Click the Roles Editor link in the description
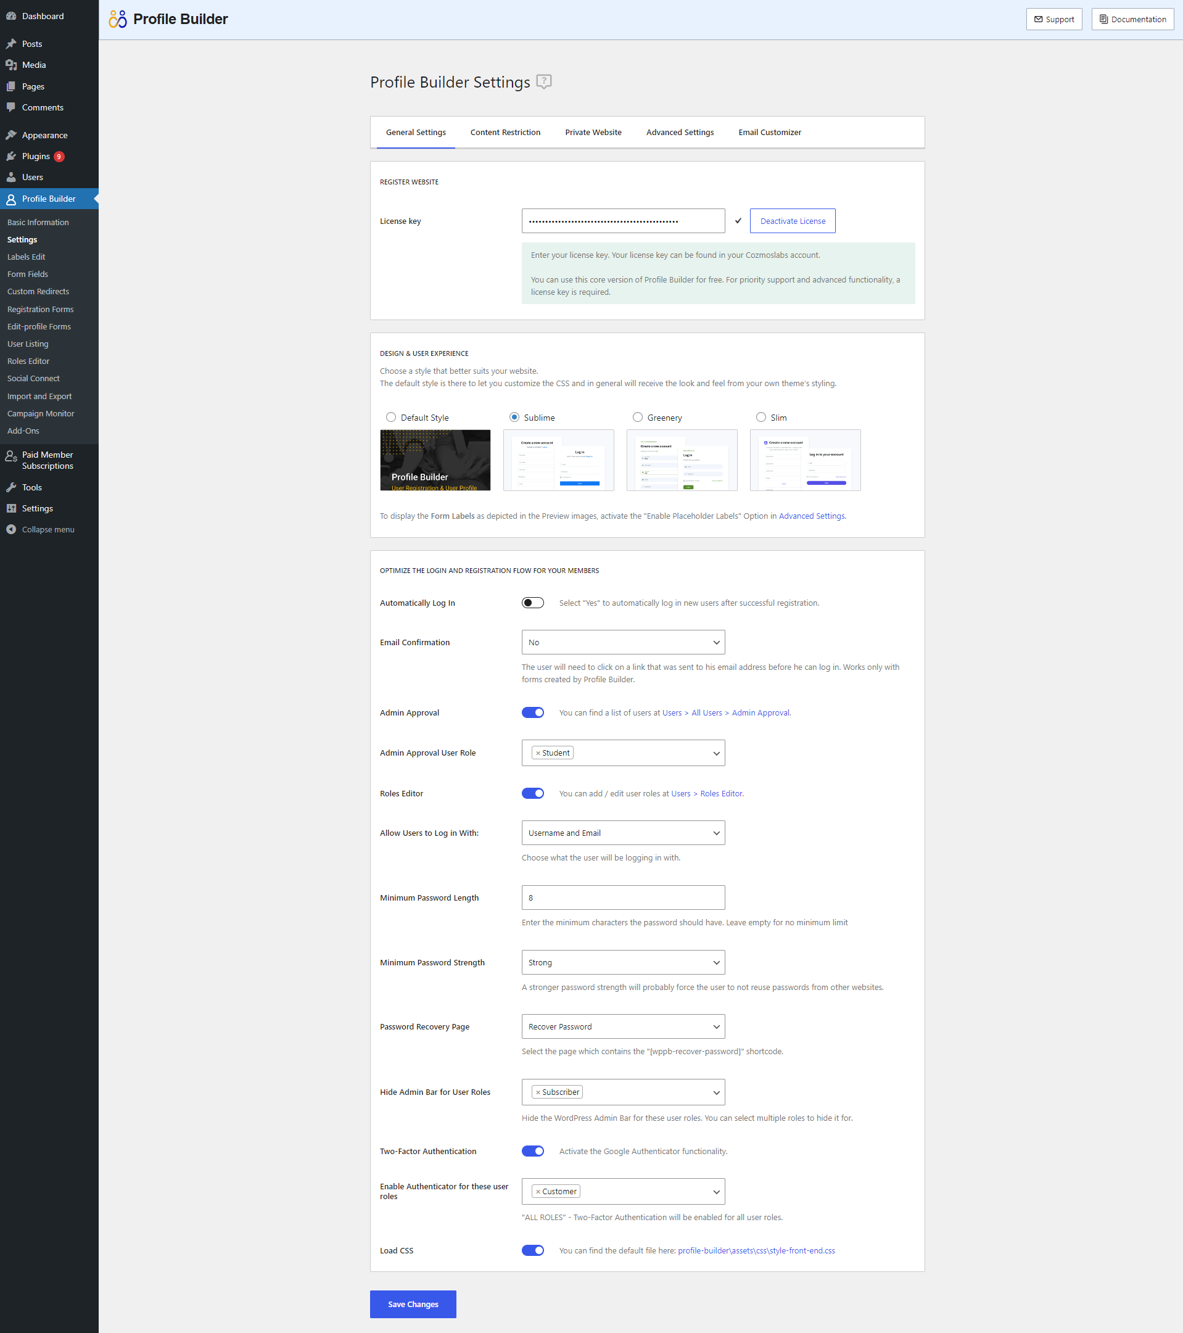The height and width of the screenshot is (1333, 1183). pos(707,794)
